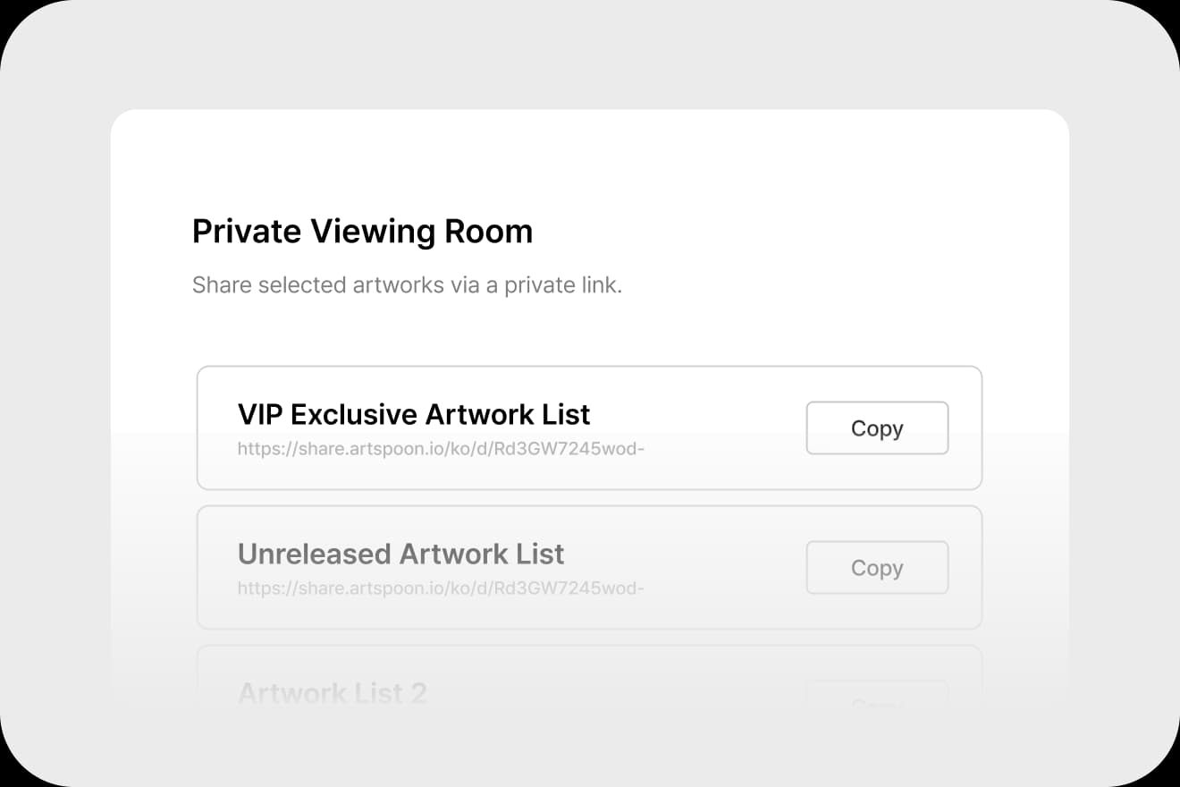Click the word Unreleased in the second card
The width and height of the screenshot is (1180, 787).
314,554
